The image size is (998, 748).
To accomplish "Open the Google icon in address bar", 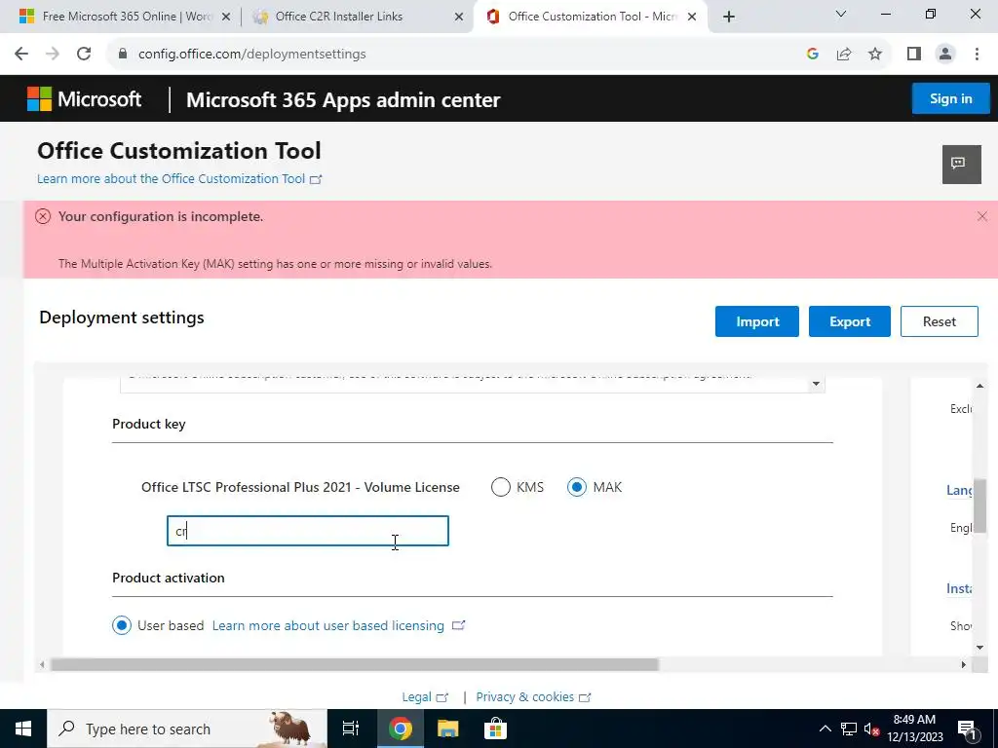I will [812, 54].
